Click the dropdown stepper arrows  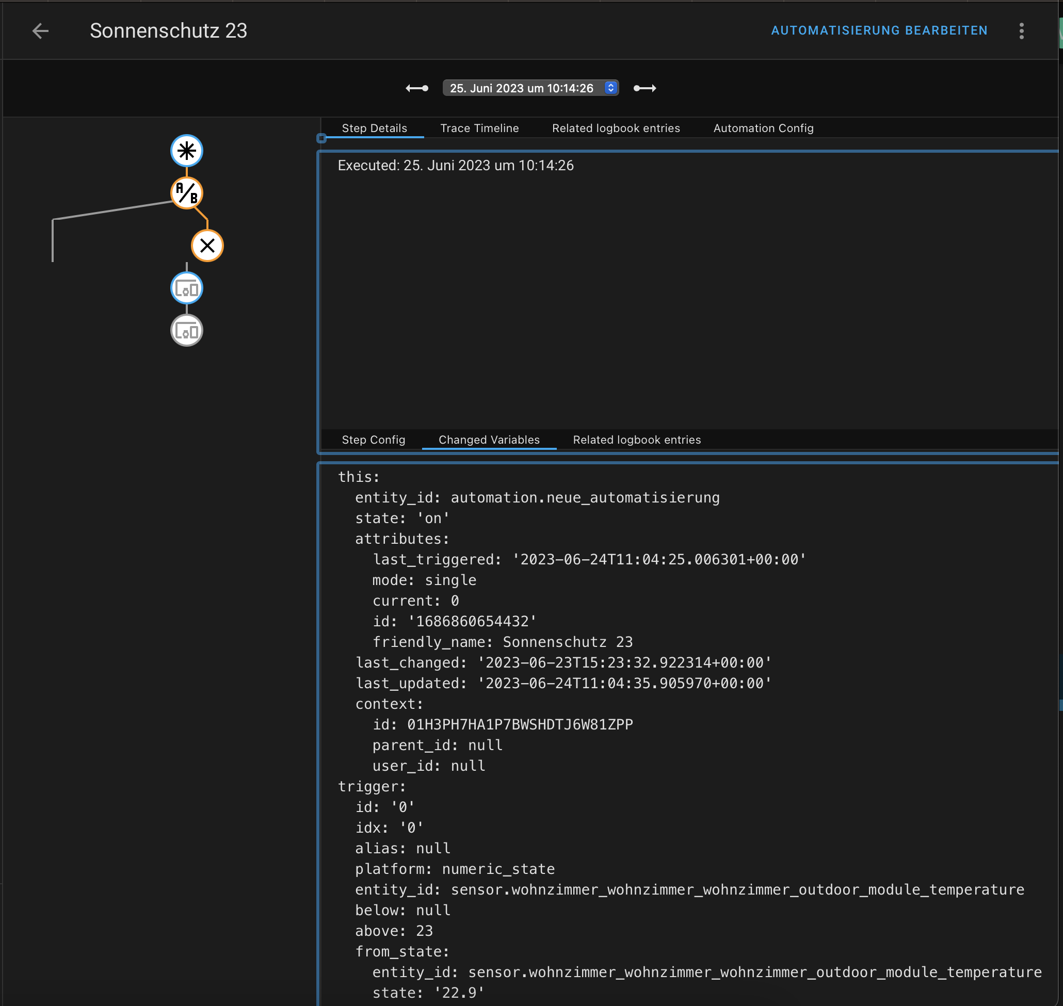click(x=610, y=89)
